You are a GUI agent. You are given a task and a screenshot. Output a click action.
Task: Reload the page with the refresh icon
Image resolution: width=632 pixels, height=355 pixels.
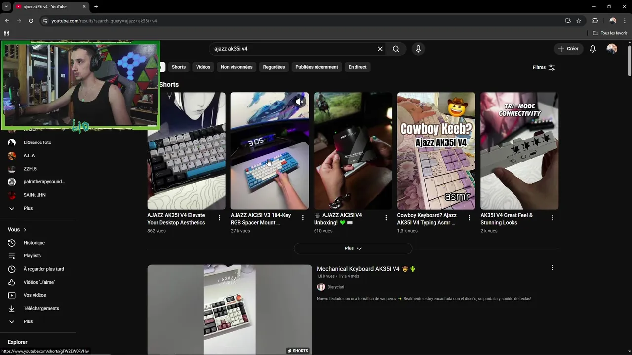click(31, 21)
